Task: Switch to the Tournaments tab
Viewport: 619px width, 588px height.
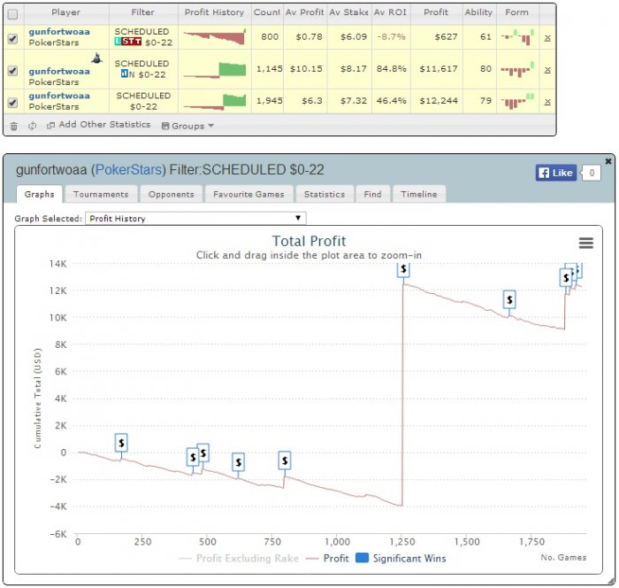Action: 101,194
